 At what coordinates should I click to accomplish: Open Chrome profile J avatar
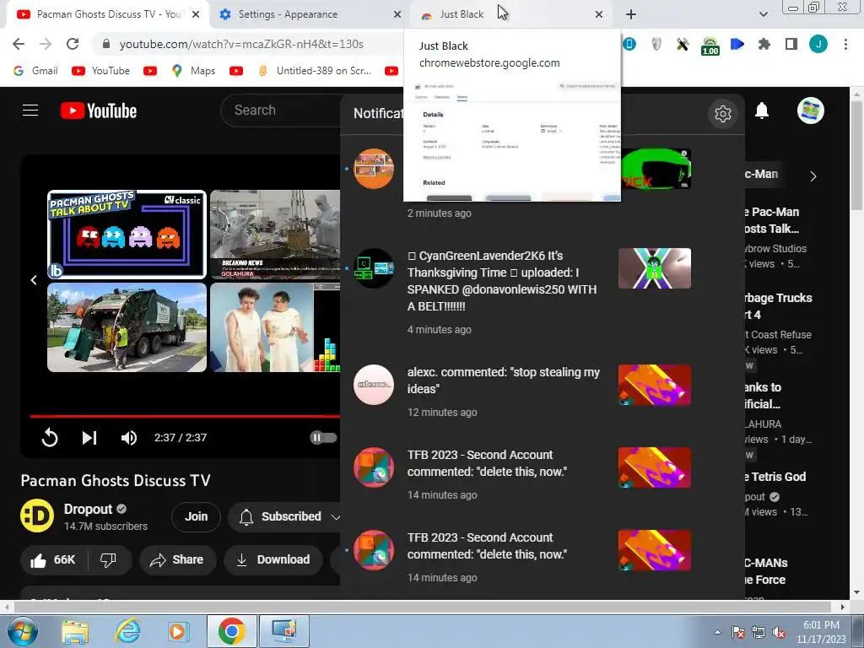(x=818, y=44)
